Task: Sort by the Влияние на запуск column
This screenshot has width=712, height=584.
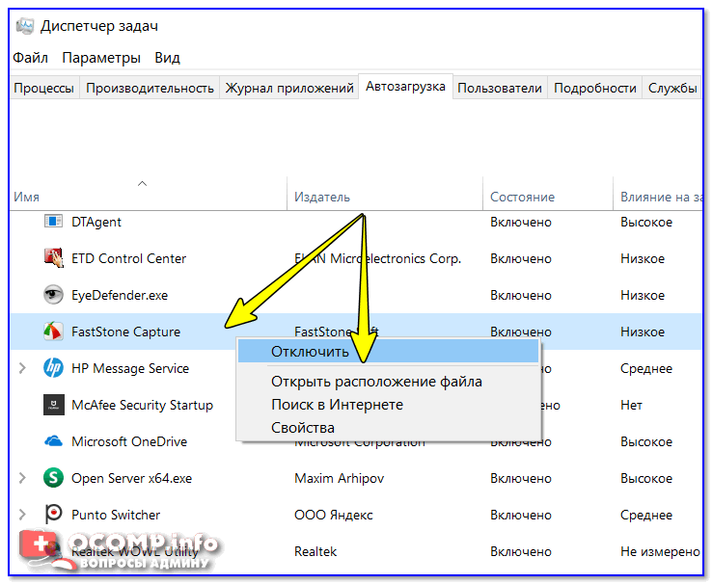Action: [658, 194]
